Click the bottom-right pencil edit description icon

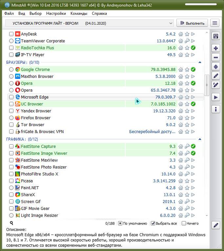[x=216, y=225]
